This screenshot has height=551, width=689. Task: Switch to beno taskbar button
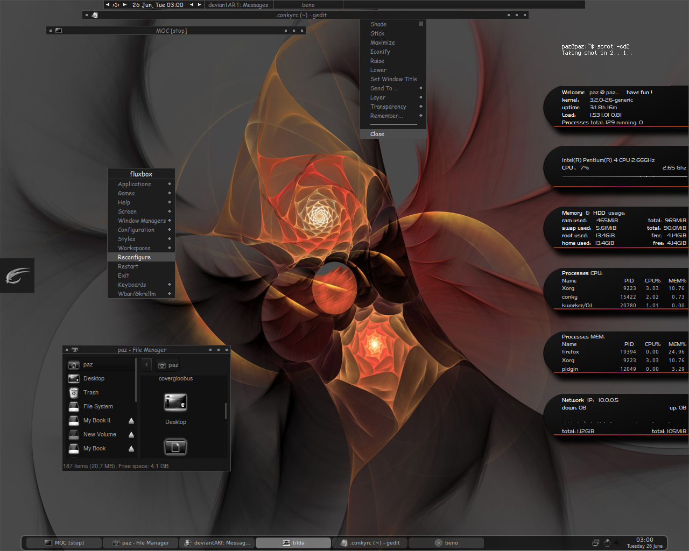click(446, 543)
